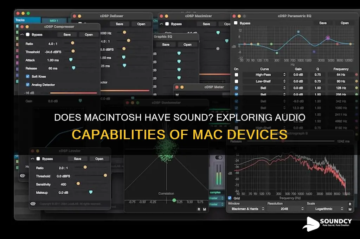
Task: Toggle Bypass in cDSP Maximizer
Action: click(167, 24)
